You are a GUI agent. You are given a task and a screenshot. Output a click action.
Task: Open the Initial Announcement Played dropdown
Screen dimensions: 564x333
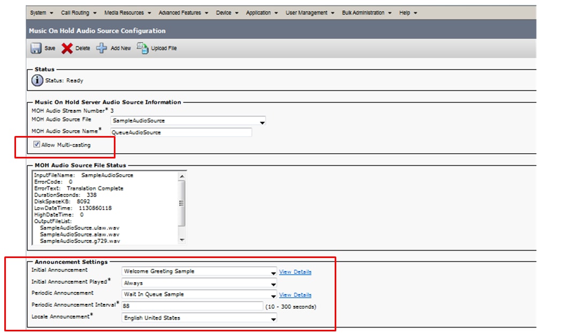coord(273,284)
